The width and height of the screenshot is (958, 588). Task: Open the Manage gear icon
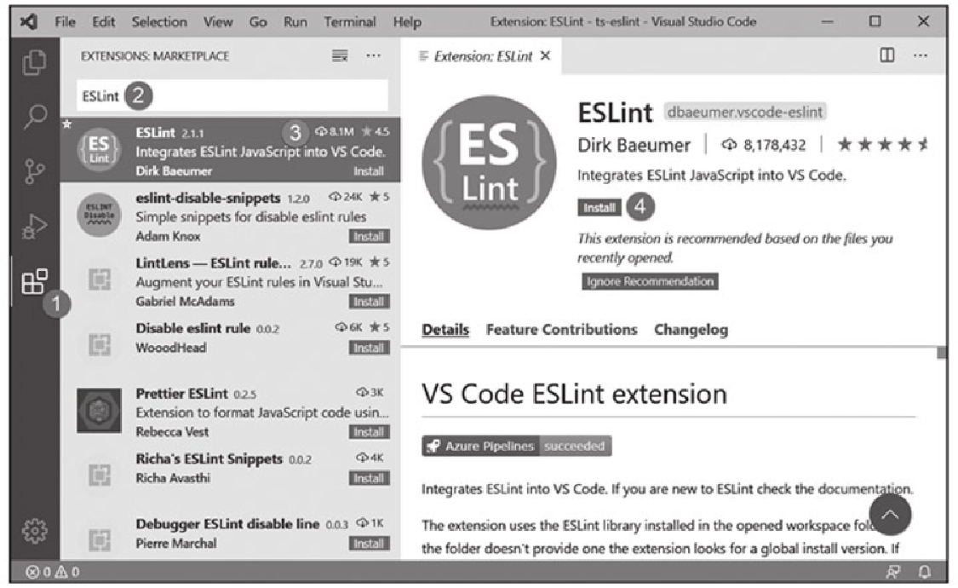click(34, 531)
